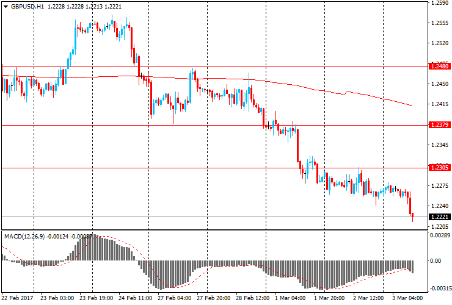
Task: Click the MACD(12,26,9) indicator label
Action: [x=24, y=237]
